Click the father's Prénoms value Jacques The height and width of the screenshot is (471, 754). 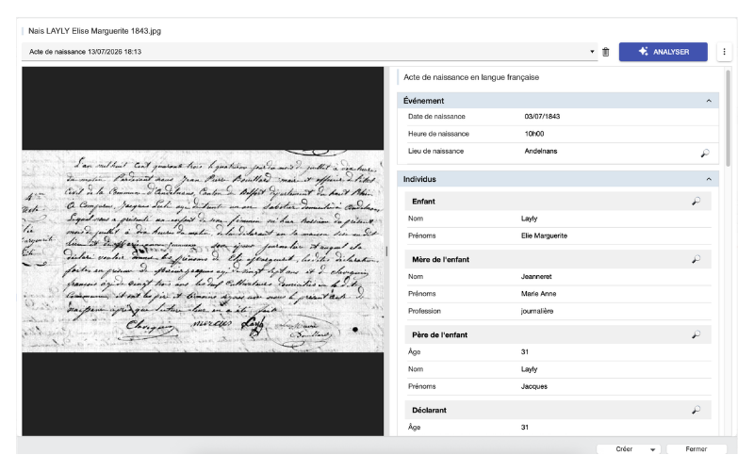[x=533, y=386]
